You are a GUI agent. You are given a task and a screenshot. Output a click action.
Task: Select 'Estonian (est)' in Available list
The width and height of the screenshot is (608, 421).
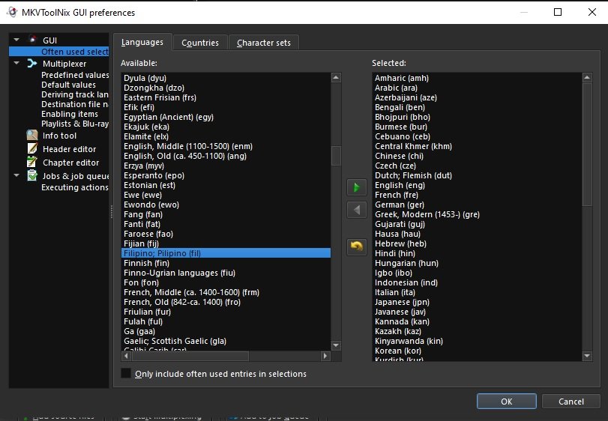pos(226,185)
